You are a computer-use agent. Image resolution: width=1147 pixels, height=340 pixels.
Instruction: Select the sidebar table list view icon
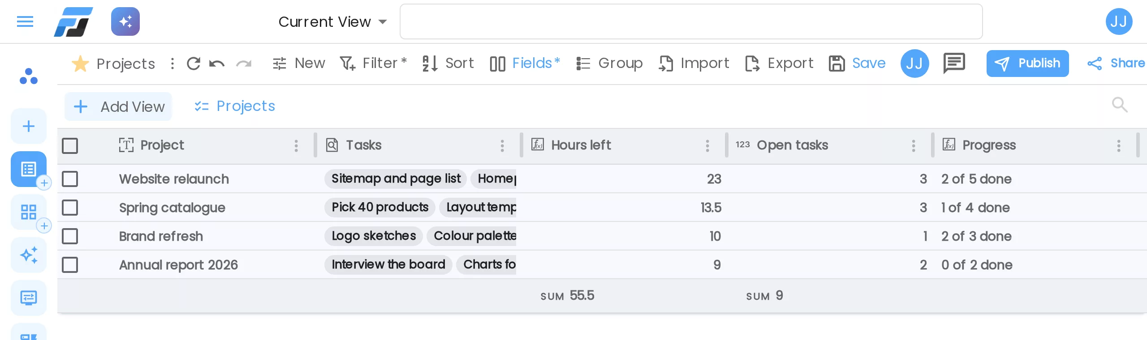[x=29, y=169]
